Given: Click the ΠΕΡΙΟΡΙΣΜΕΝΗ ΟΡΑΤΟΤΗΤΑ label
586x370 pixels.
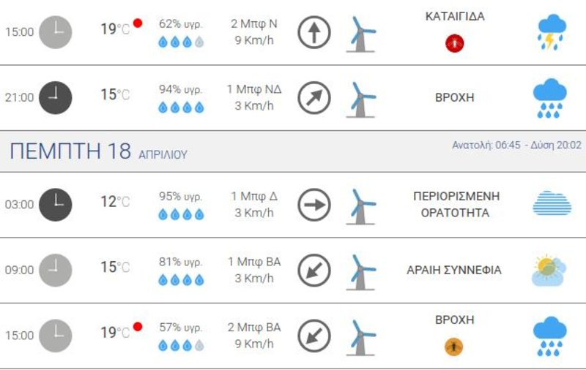Looking at the screenshot, I should 456,205.
